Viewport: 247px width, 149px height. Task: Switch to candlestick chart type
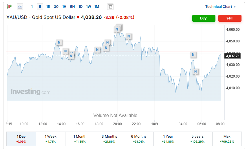pos(9,7)
